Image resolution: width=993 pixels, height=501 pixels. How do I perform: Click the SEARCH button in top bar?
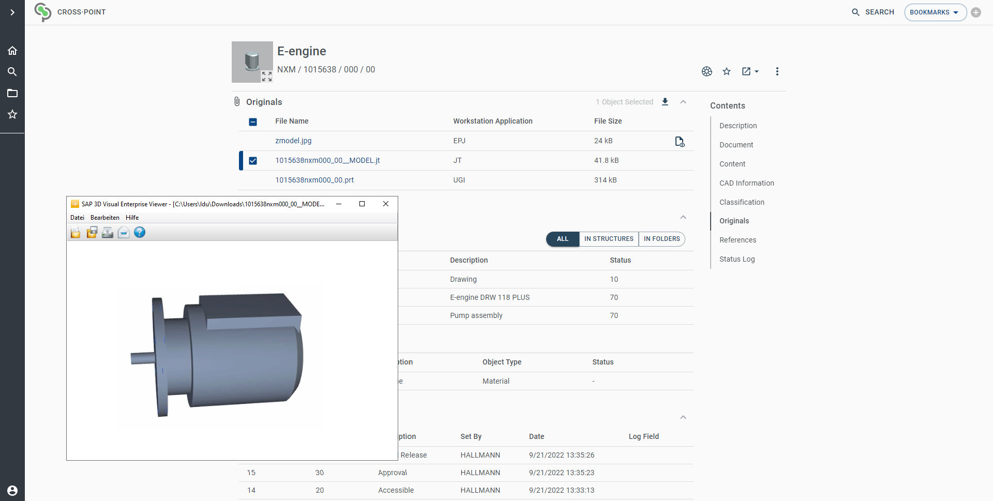pyautogui.click(x=873, y=12)
